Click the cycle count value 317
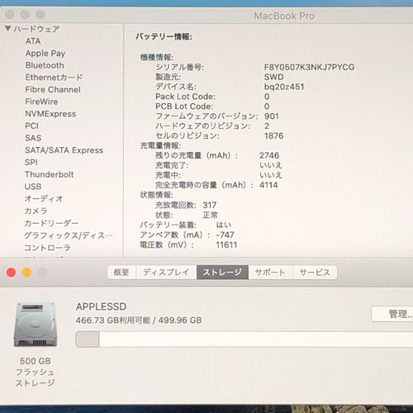Viewport: 413px width, 413px height. (x=210, y=205)
